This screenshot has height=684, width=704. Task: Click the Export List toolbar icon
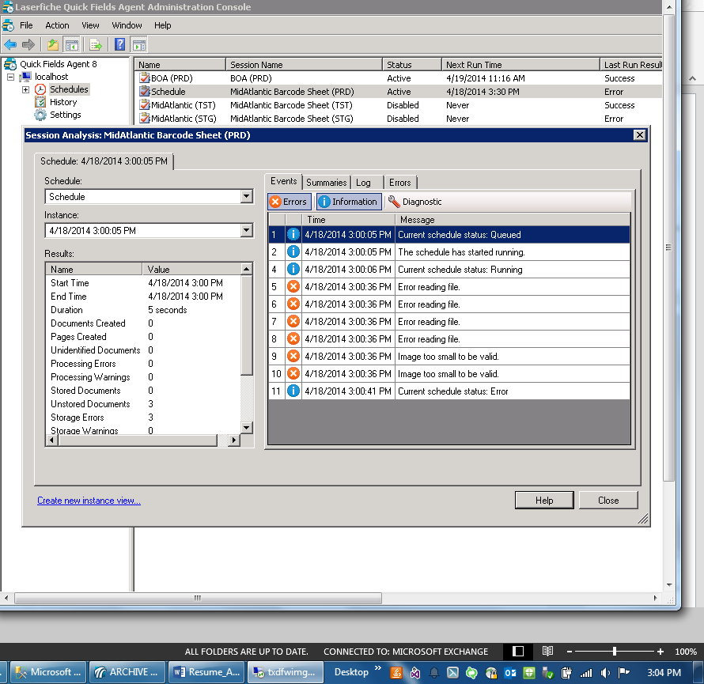tap(96, 44)
